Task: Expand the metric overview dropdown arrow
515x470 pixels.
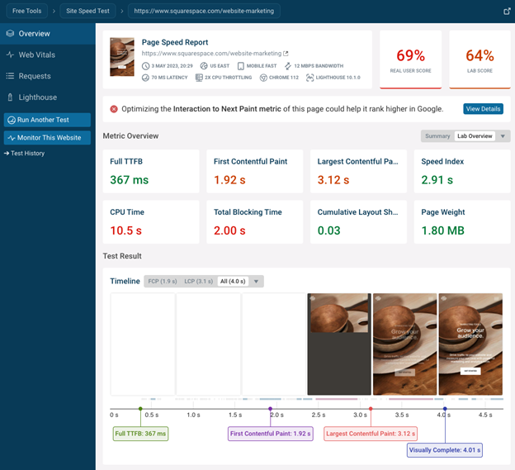Action: 503,136
